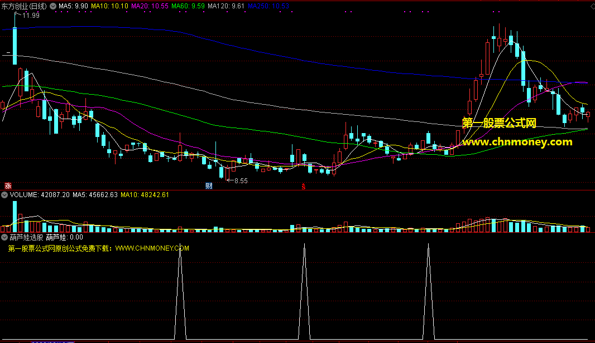
Task: Click the MA60: 9.59 label
Action: click(188, 6)
